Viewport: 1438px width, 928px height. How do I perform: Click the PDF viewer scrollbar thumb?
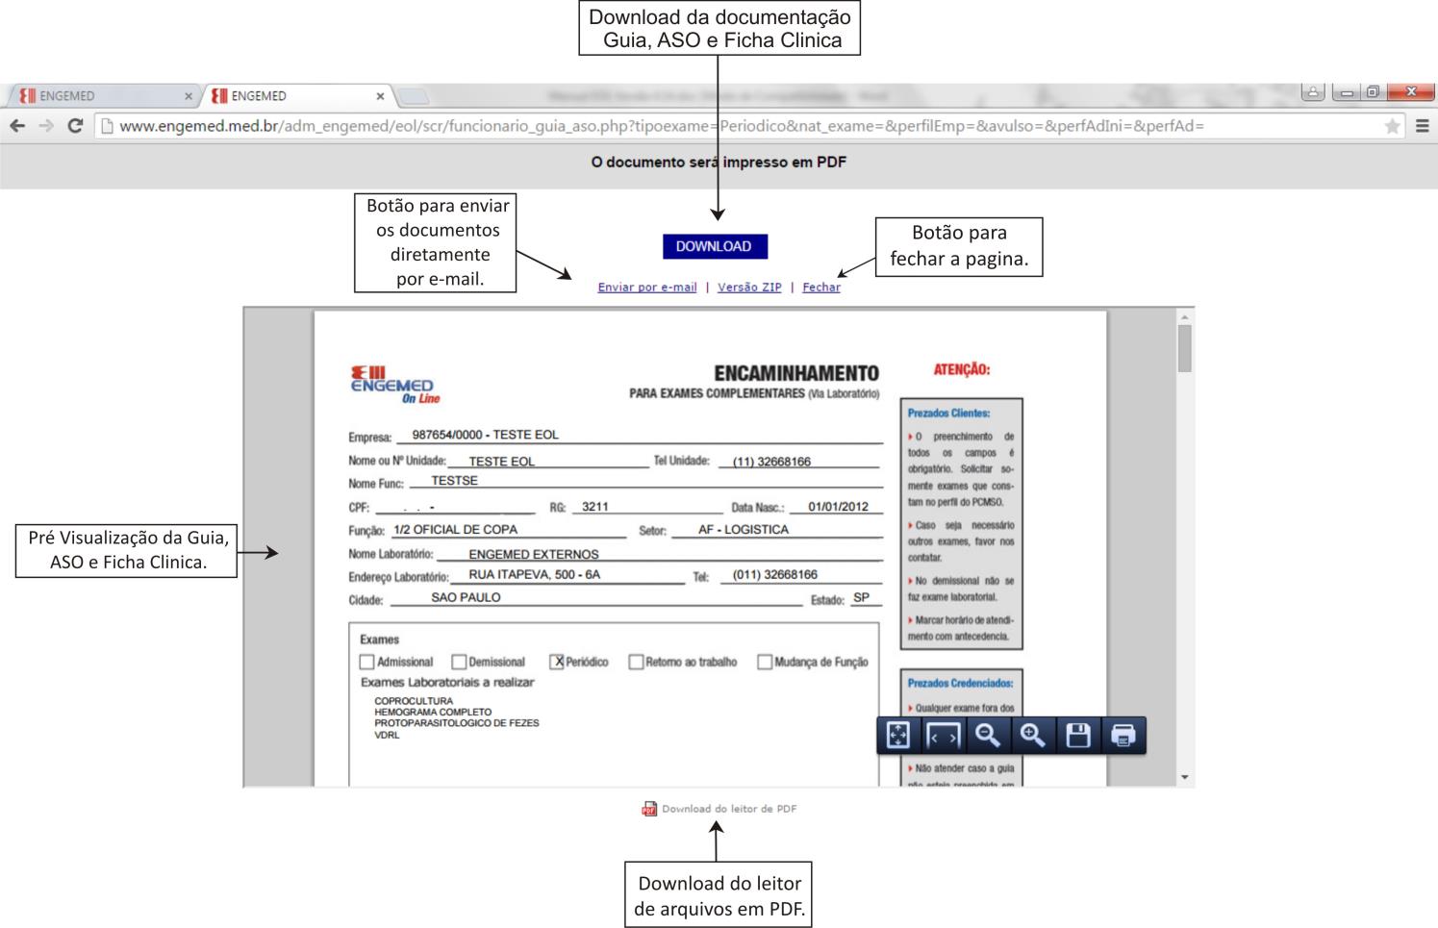click(1184, 348)
